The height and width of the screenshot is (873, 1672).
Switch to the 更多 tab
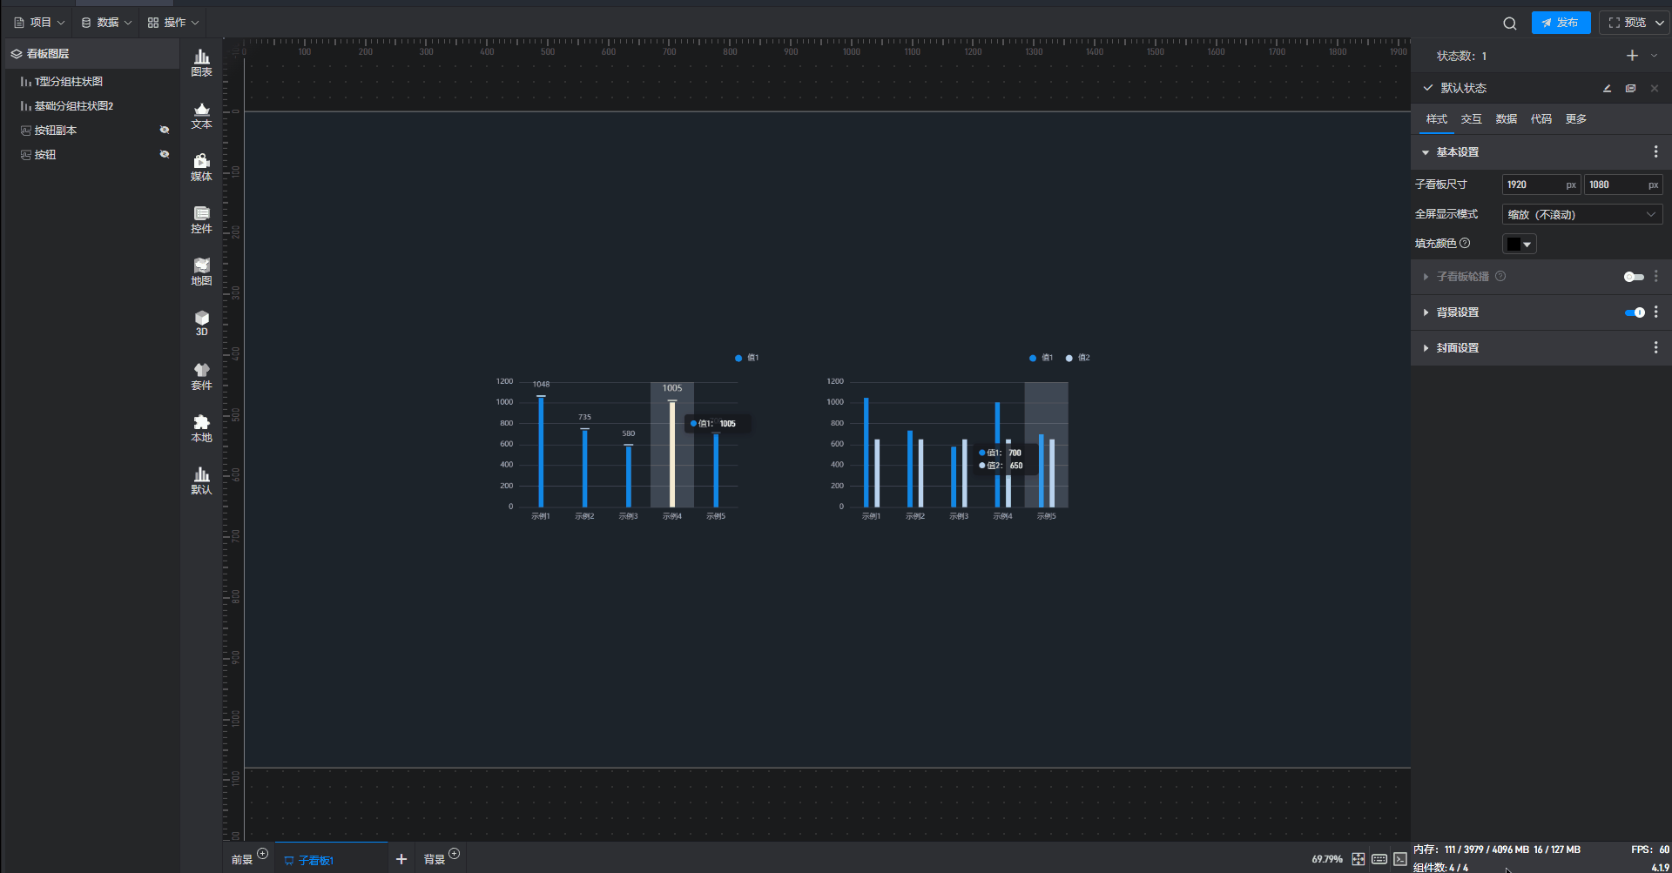(1576, 119)
